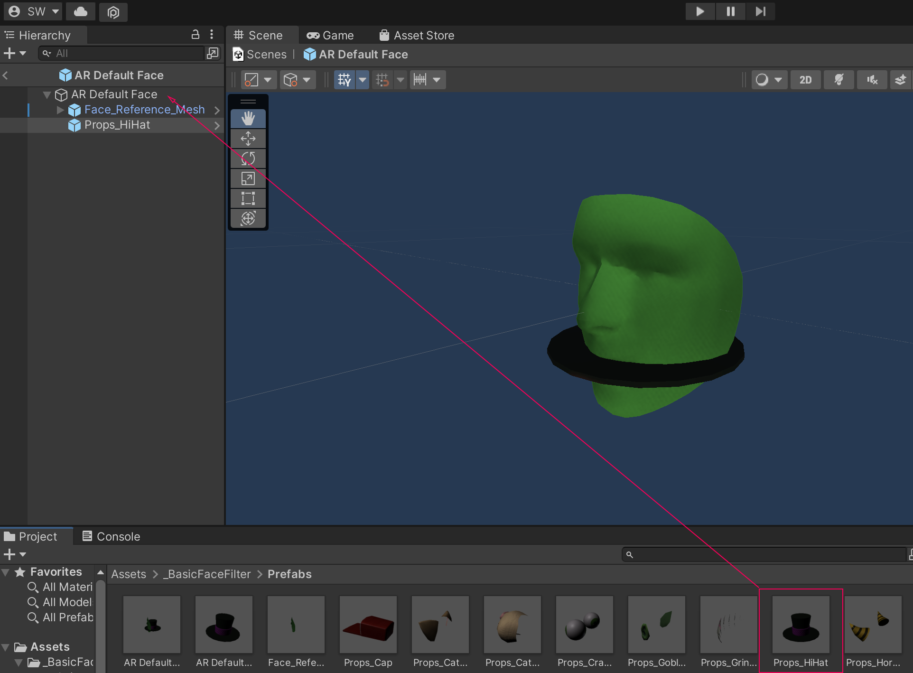913x673 pixels.
Task: Expand the Face_Reference_Mesh tree item
Action: coord(60,110)
